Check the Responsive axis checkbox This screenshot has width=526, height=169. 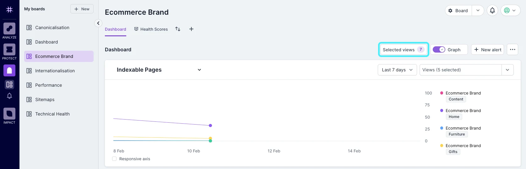(x=114, y=159)
